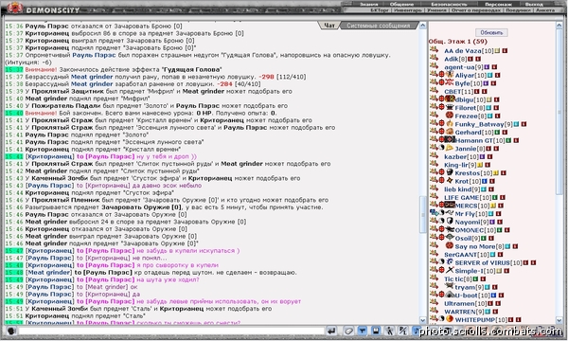Open the Безопасность top menu
Image resolution: width=568 pixels, height=341 pixels.
[x=449, y=4]
